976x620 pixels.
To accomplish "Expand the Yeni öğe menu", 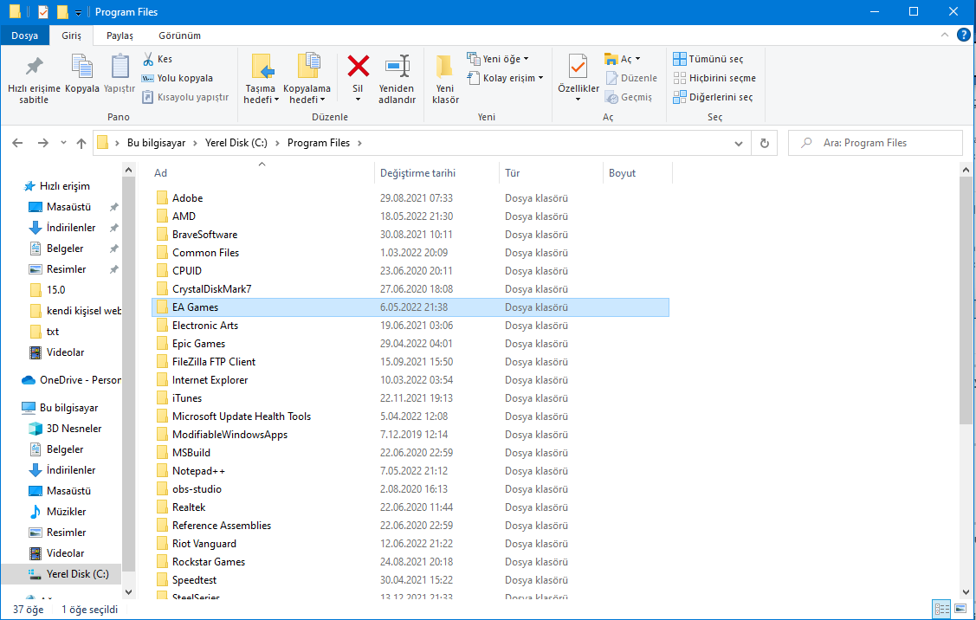I will tap(498, 59).
